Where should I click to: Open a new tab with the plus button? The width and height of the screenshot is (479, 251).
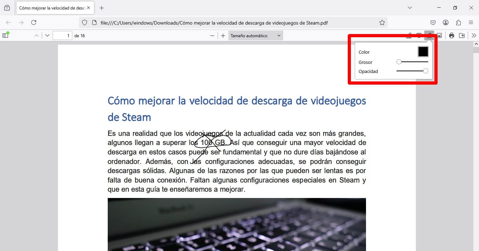[102, 8]
